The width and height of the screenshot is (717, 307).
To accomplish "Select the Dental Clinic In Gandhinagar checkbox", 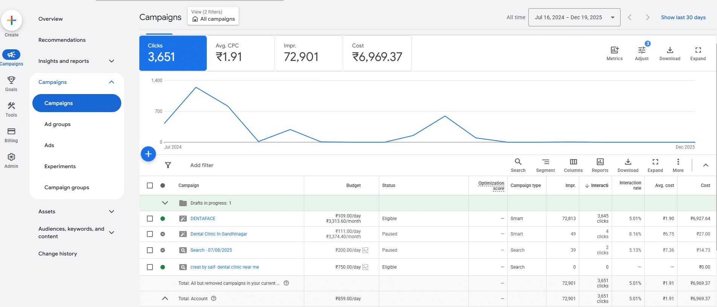I will (150, 234).
